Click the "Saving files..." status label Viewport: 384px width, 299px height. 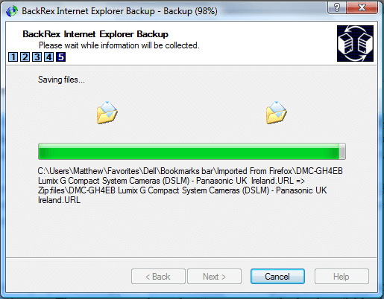point(61,80)
